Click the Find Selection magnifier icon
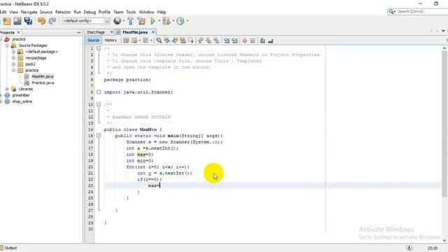Screen dimensions: 448x252 point(159,41)
